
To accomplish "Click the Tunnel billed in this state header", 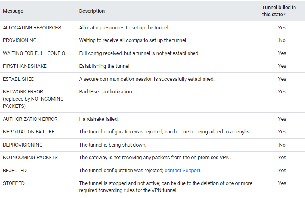I will point(282,11).
